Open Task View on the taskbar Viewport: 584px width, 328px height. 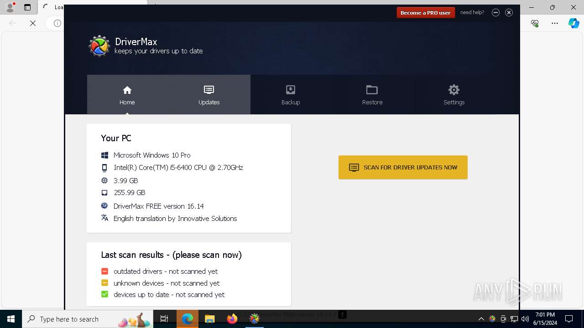164,319
